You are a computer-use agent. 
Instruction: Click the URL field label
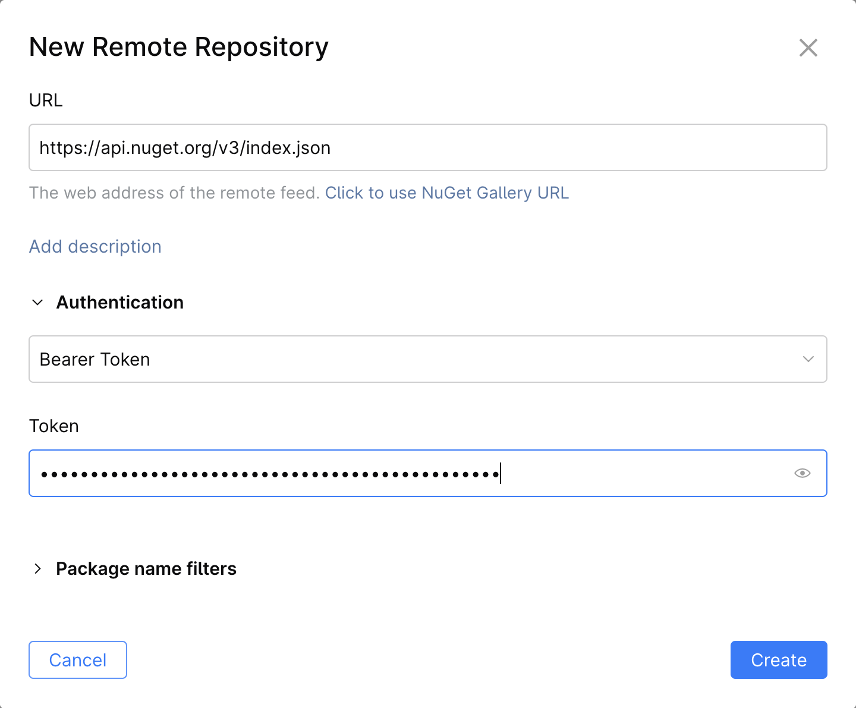tap(46, 100)
